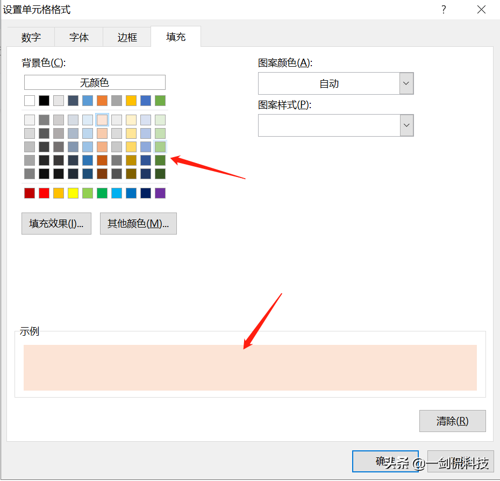Select the highlighted light peach swatch
This screenshot has height=481, width=500.
tap(102, 120)
